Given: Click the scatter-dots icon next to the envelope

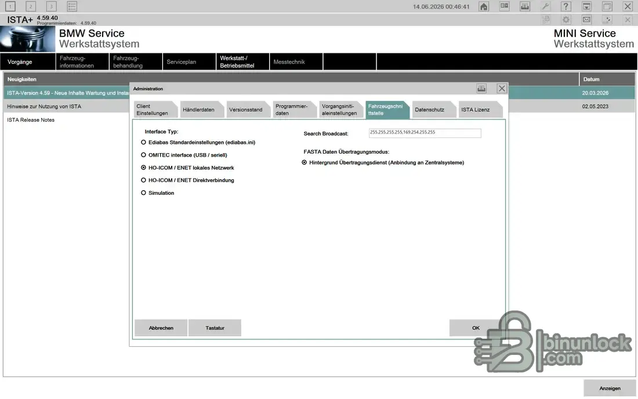Looking at the screenshot, I should click(607, 19).
